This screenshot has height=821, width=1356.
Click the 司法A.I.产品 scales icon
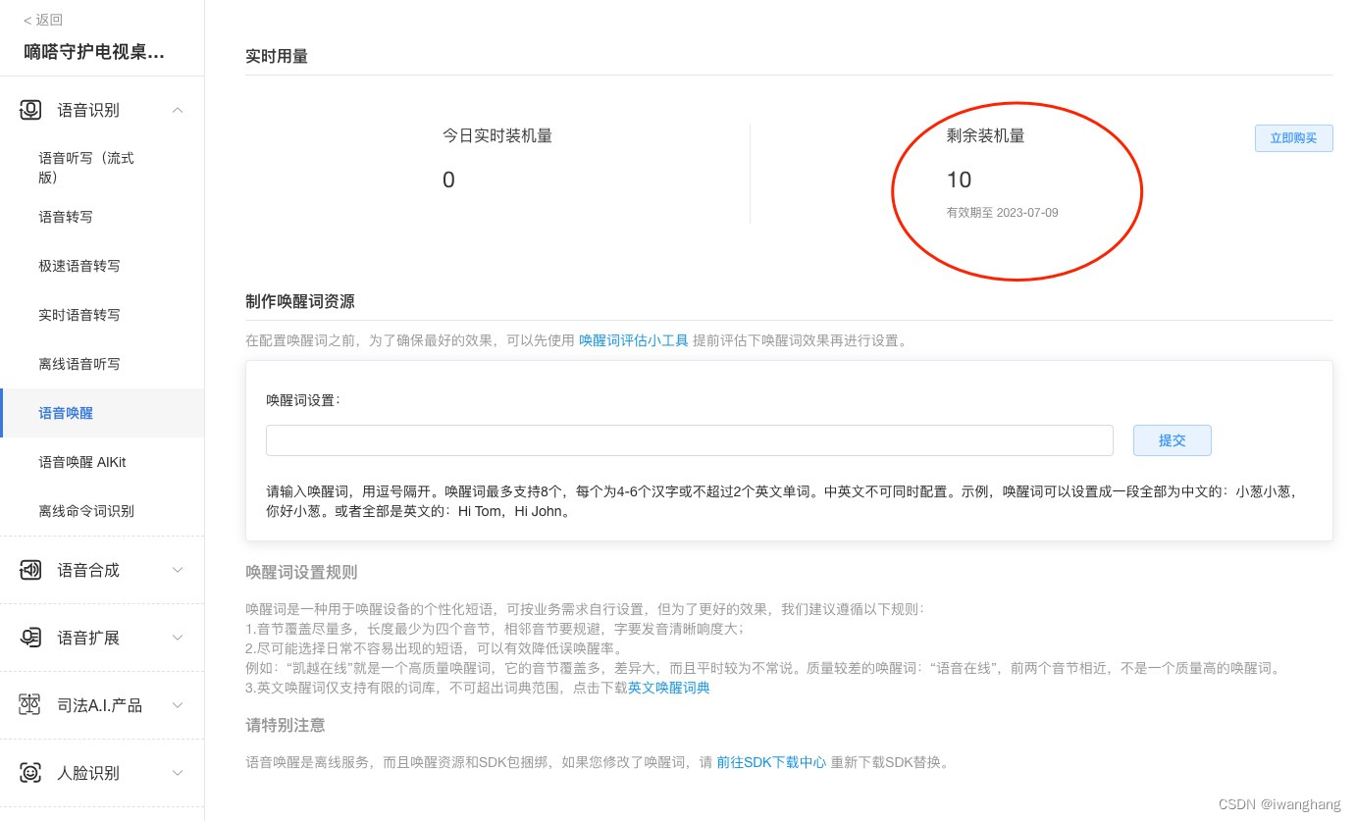click(x=30, y=705)
